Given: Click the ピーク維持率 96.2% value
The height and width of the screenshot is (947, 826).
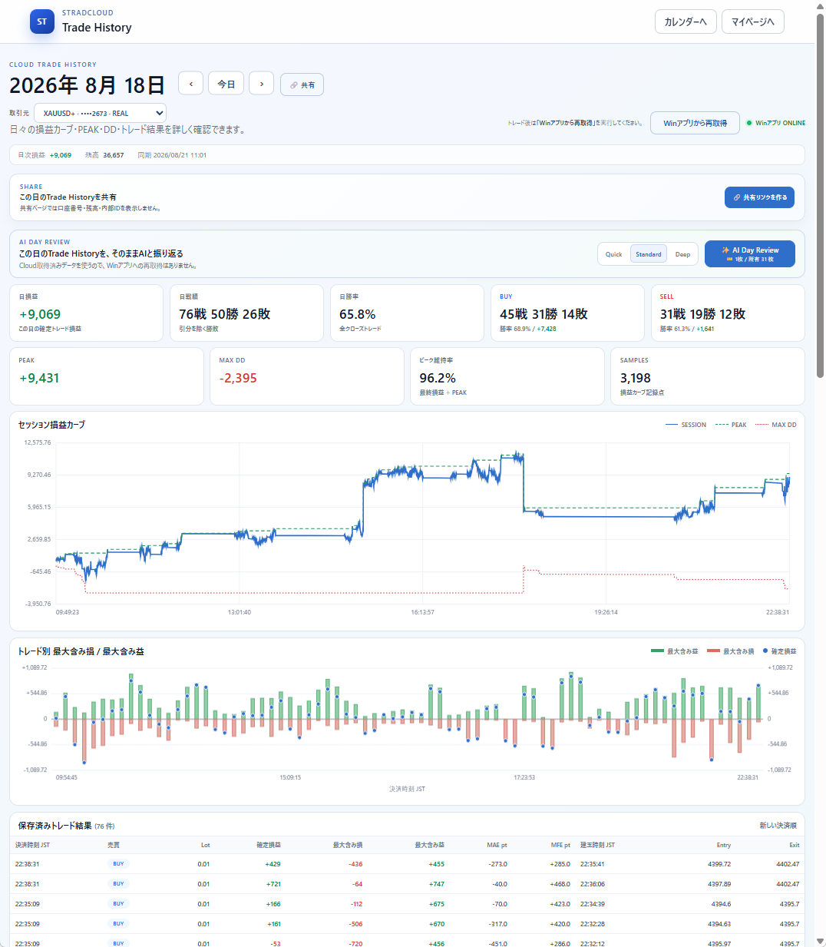Looking at the screenshot, I should click(438, 378).
